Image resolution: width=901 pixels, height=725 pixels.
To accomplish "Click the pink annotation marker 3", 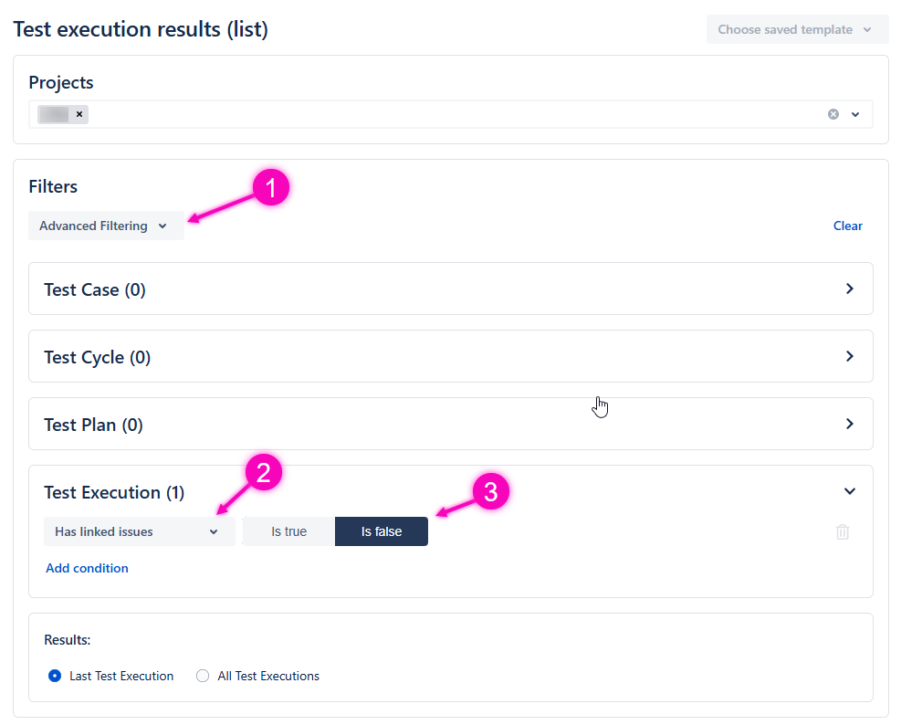I will (490, 492).
